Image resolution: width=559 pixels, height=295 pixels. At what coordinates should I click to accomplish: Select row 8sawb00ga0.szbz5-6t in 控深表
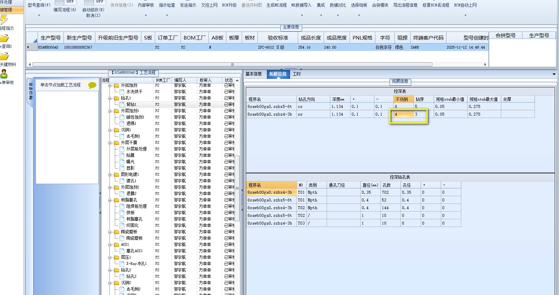pyautogui.click(x=390, y=107)
